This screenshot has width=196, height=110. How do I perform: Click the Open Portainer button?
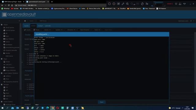84,30
